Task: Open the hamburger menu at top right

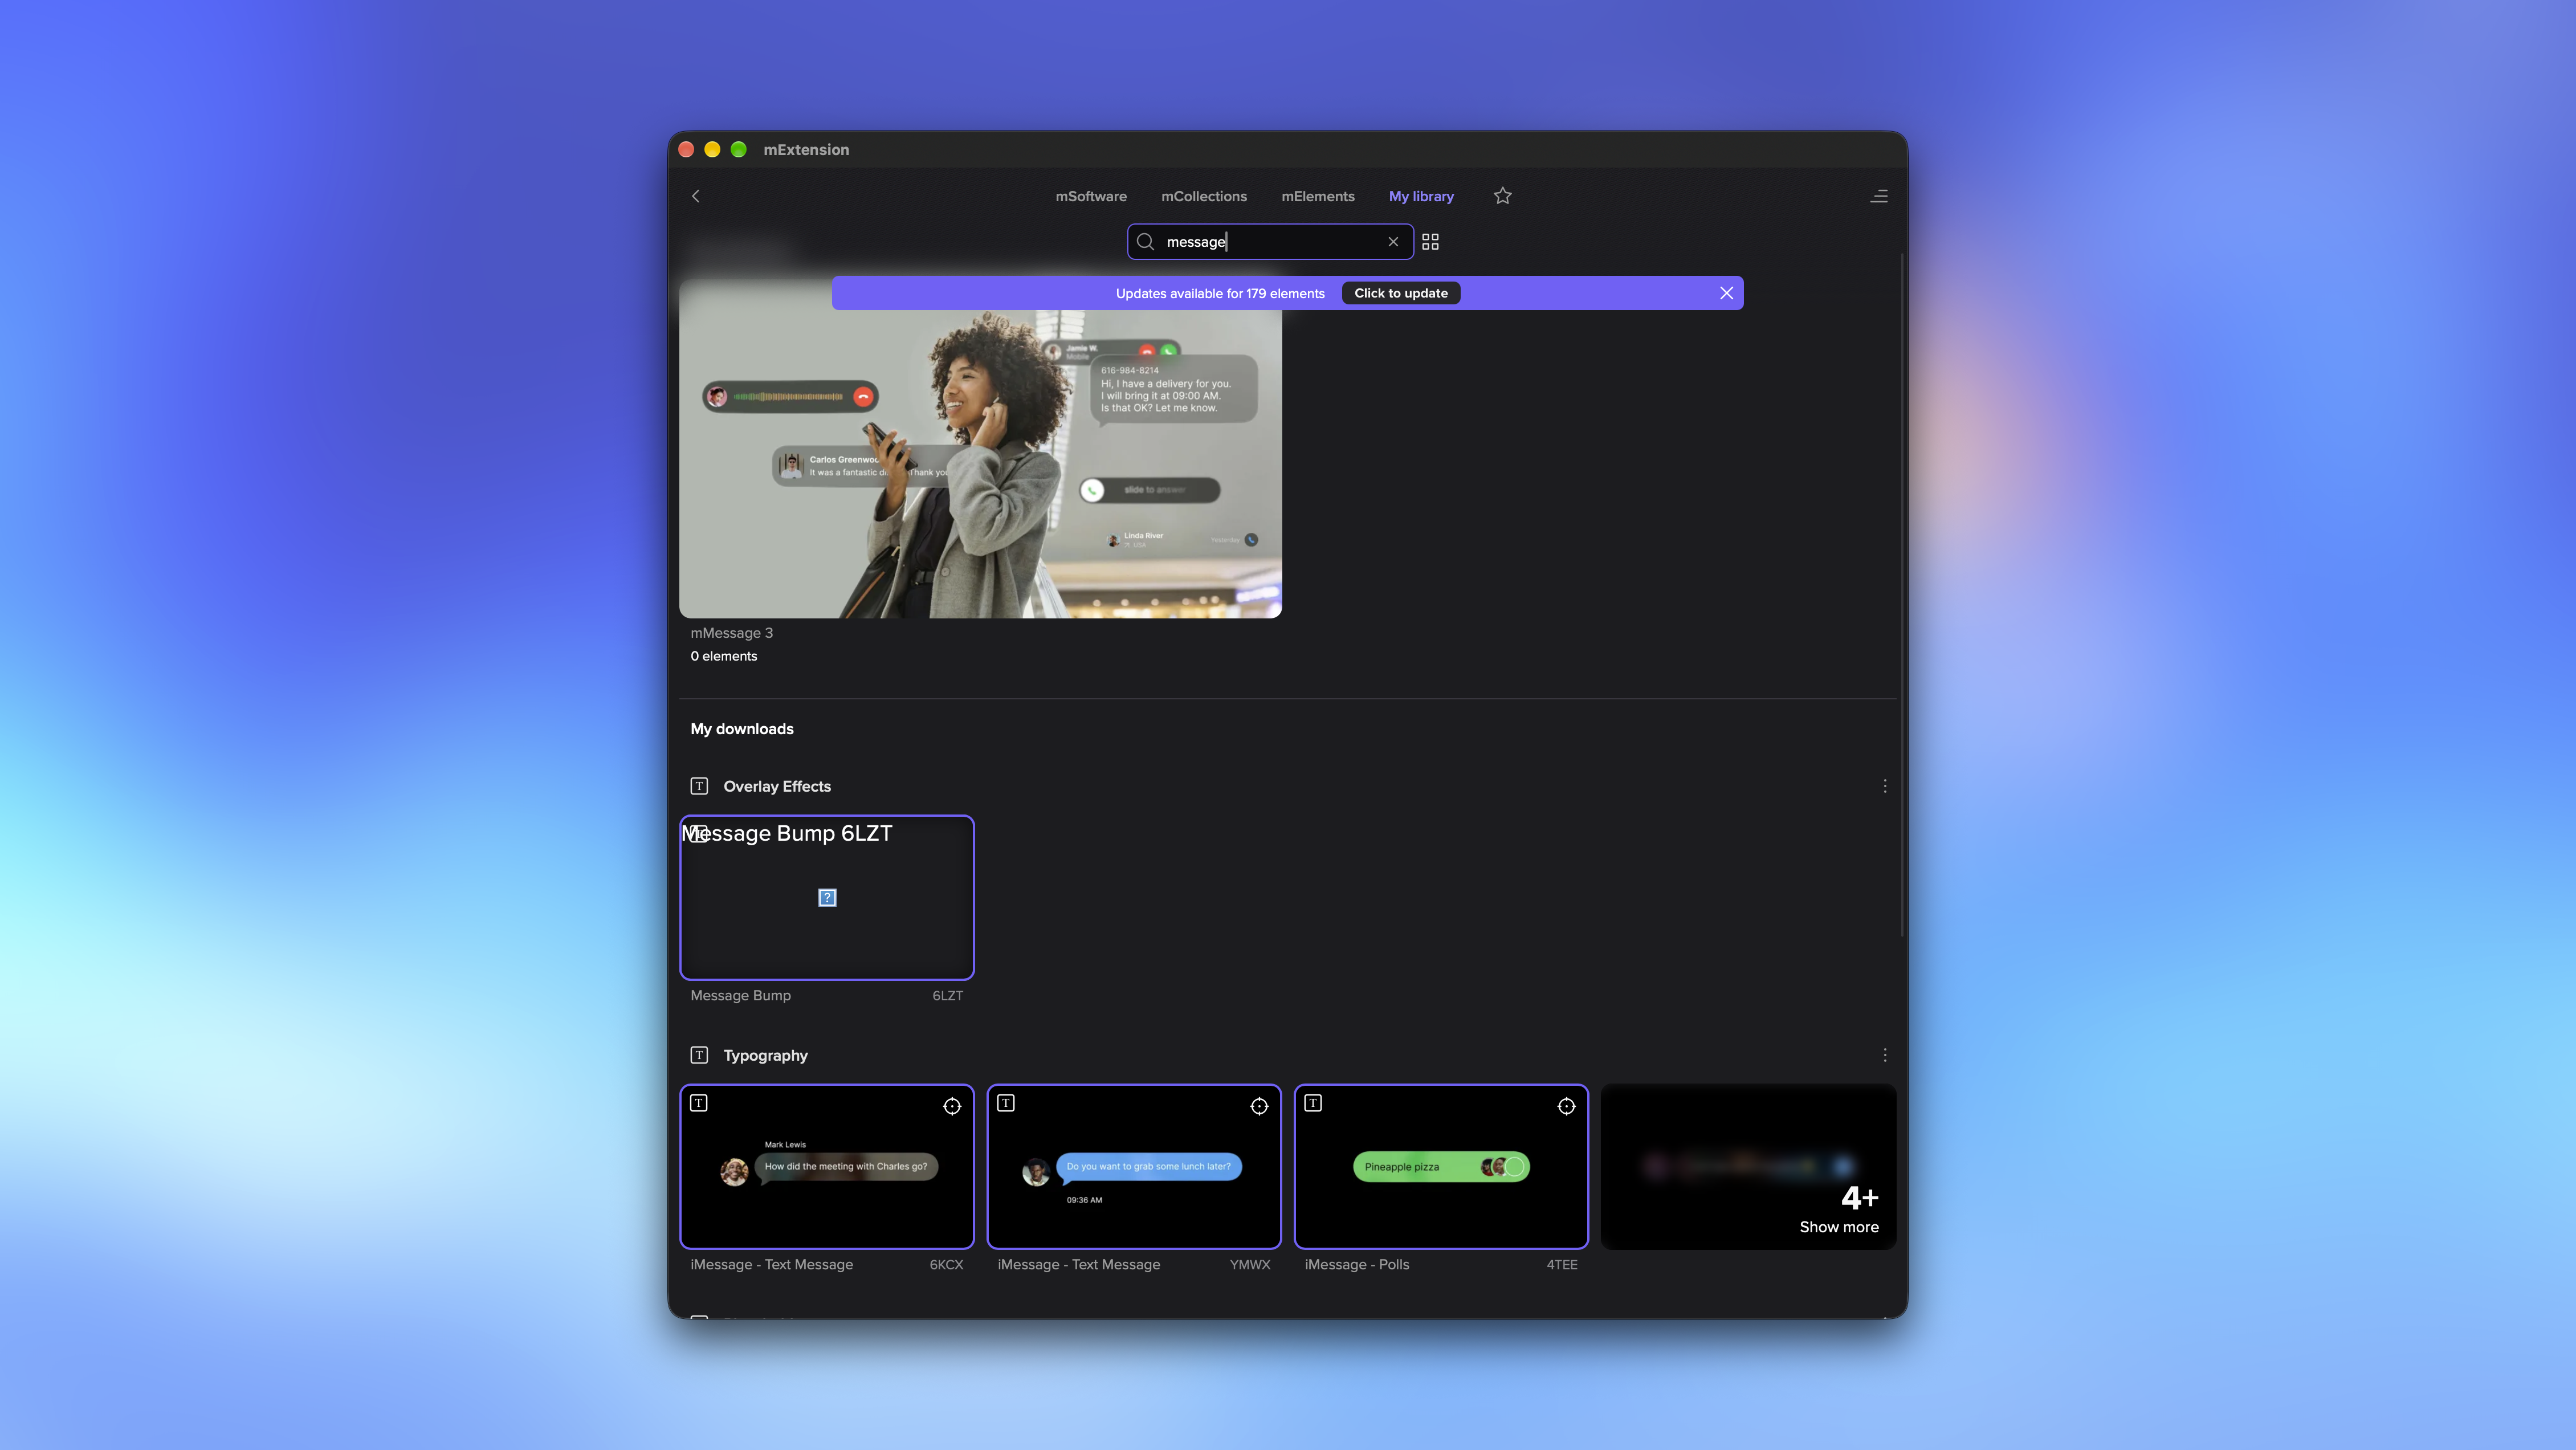Action: point(1879,196)
